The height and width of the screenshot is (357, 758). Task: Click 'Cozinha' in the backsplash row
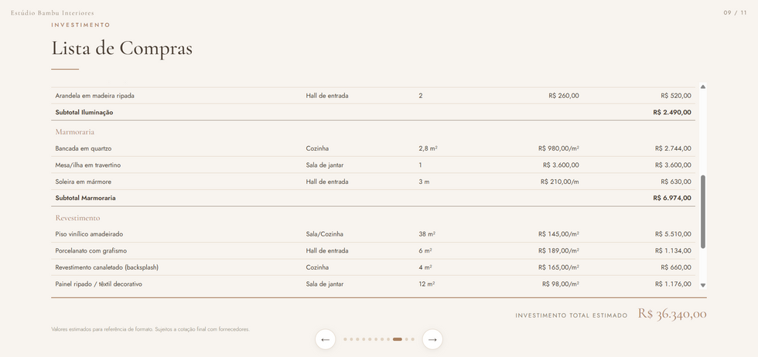(x=317, y=267)
